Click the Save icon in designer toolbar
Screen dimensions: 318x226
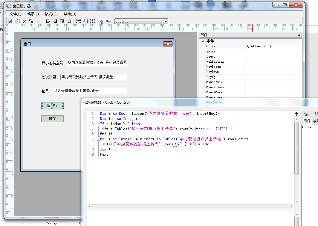click(10, 21)
